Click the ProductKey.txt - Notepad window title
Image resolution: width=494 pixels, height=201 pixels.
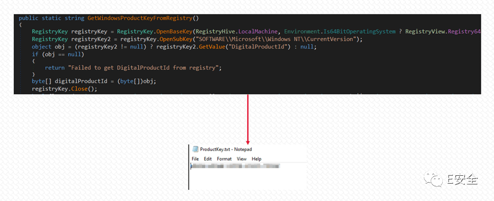[x=226, y=149]
